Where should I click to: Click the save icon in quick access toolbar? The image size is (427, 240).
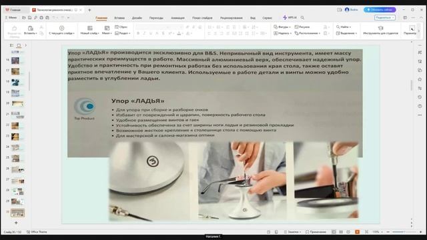click(x=29, y=18)
